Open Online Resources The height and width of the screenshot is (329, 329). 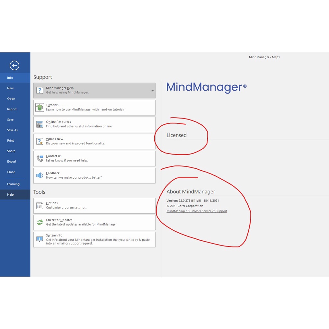pos(94,124)
